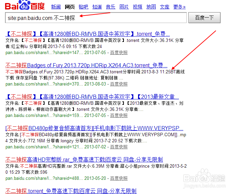Open 百度快照 for the 2013-08-03 result
Screen dimensions: 239x194
click(x=119, y=84)
